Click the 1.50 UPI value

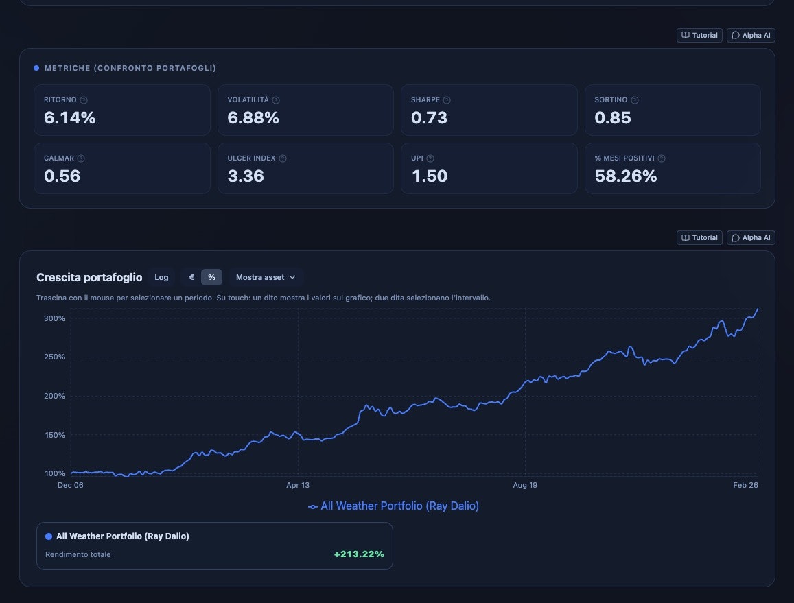[430, 176]
